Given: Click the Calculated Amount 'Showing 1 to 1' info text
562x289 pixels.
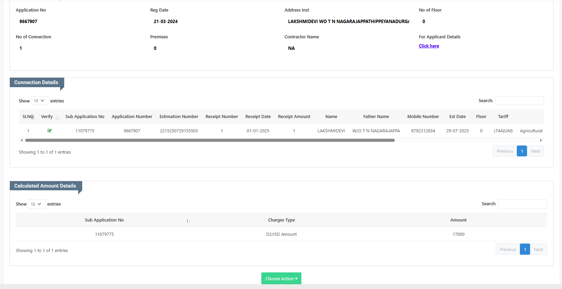Looking at the screenshot, I should coord(42,250).
